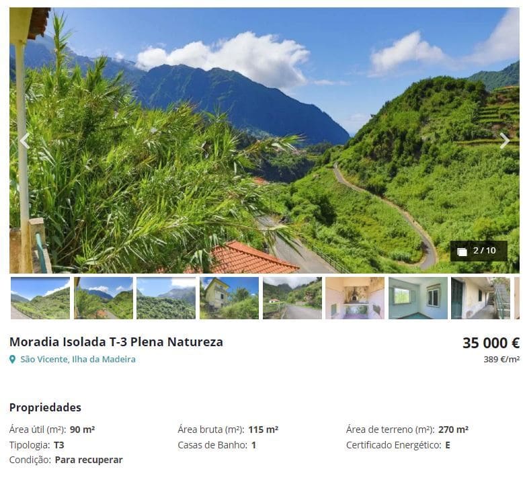View the exterior corridor with door thumbnail

[481, 298]
